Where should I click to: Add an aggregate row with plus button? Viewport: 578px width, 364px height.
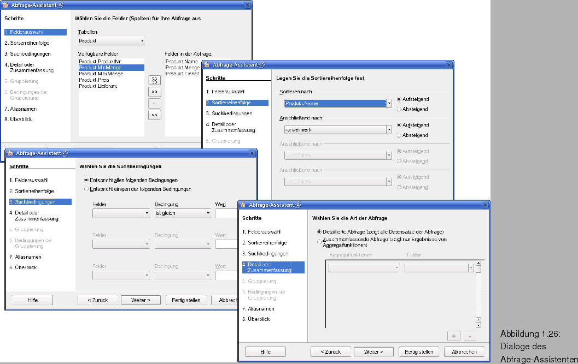pos(453,336)
